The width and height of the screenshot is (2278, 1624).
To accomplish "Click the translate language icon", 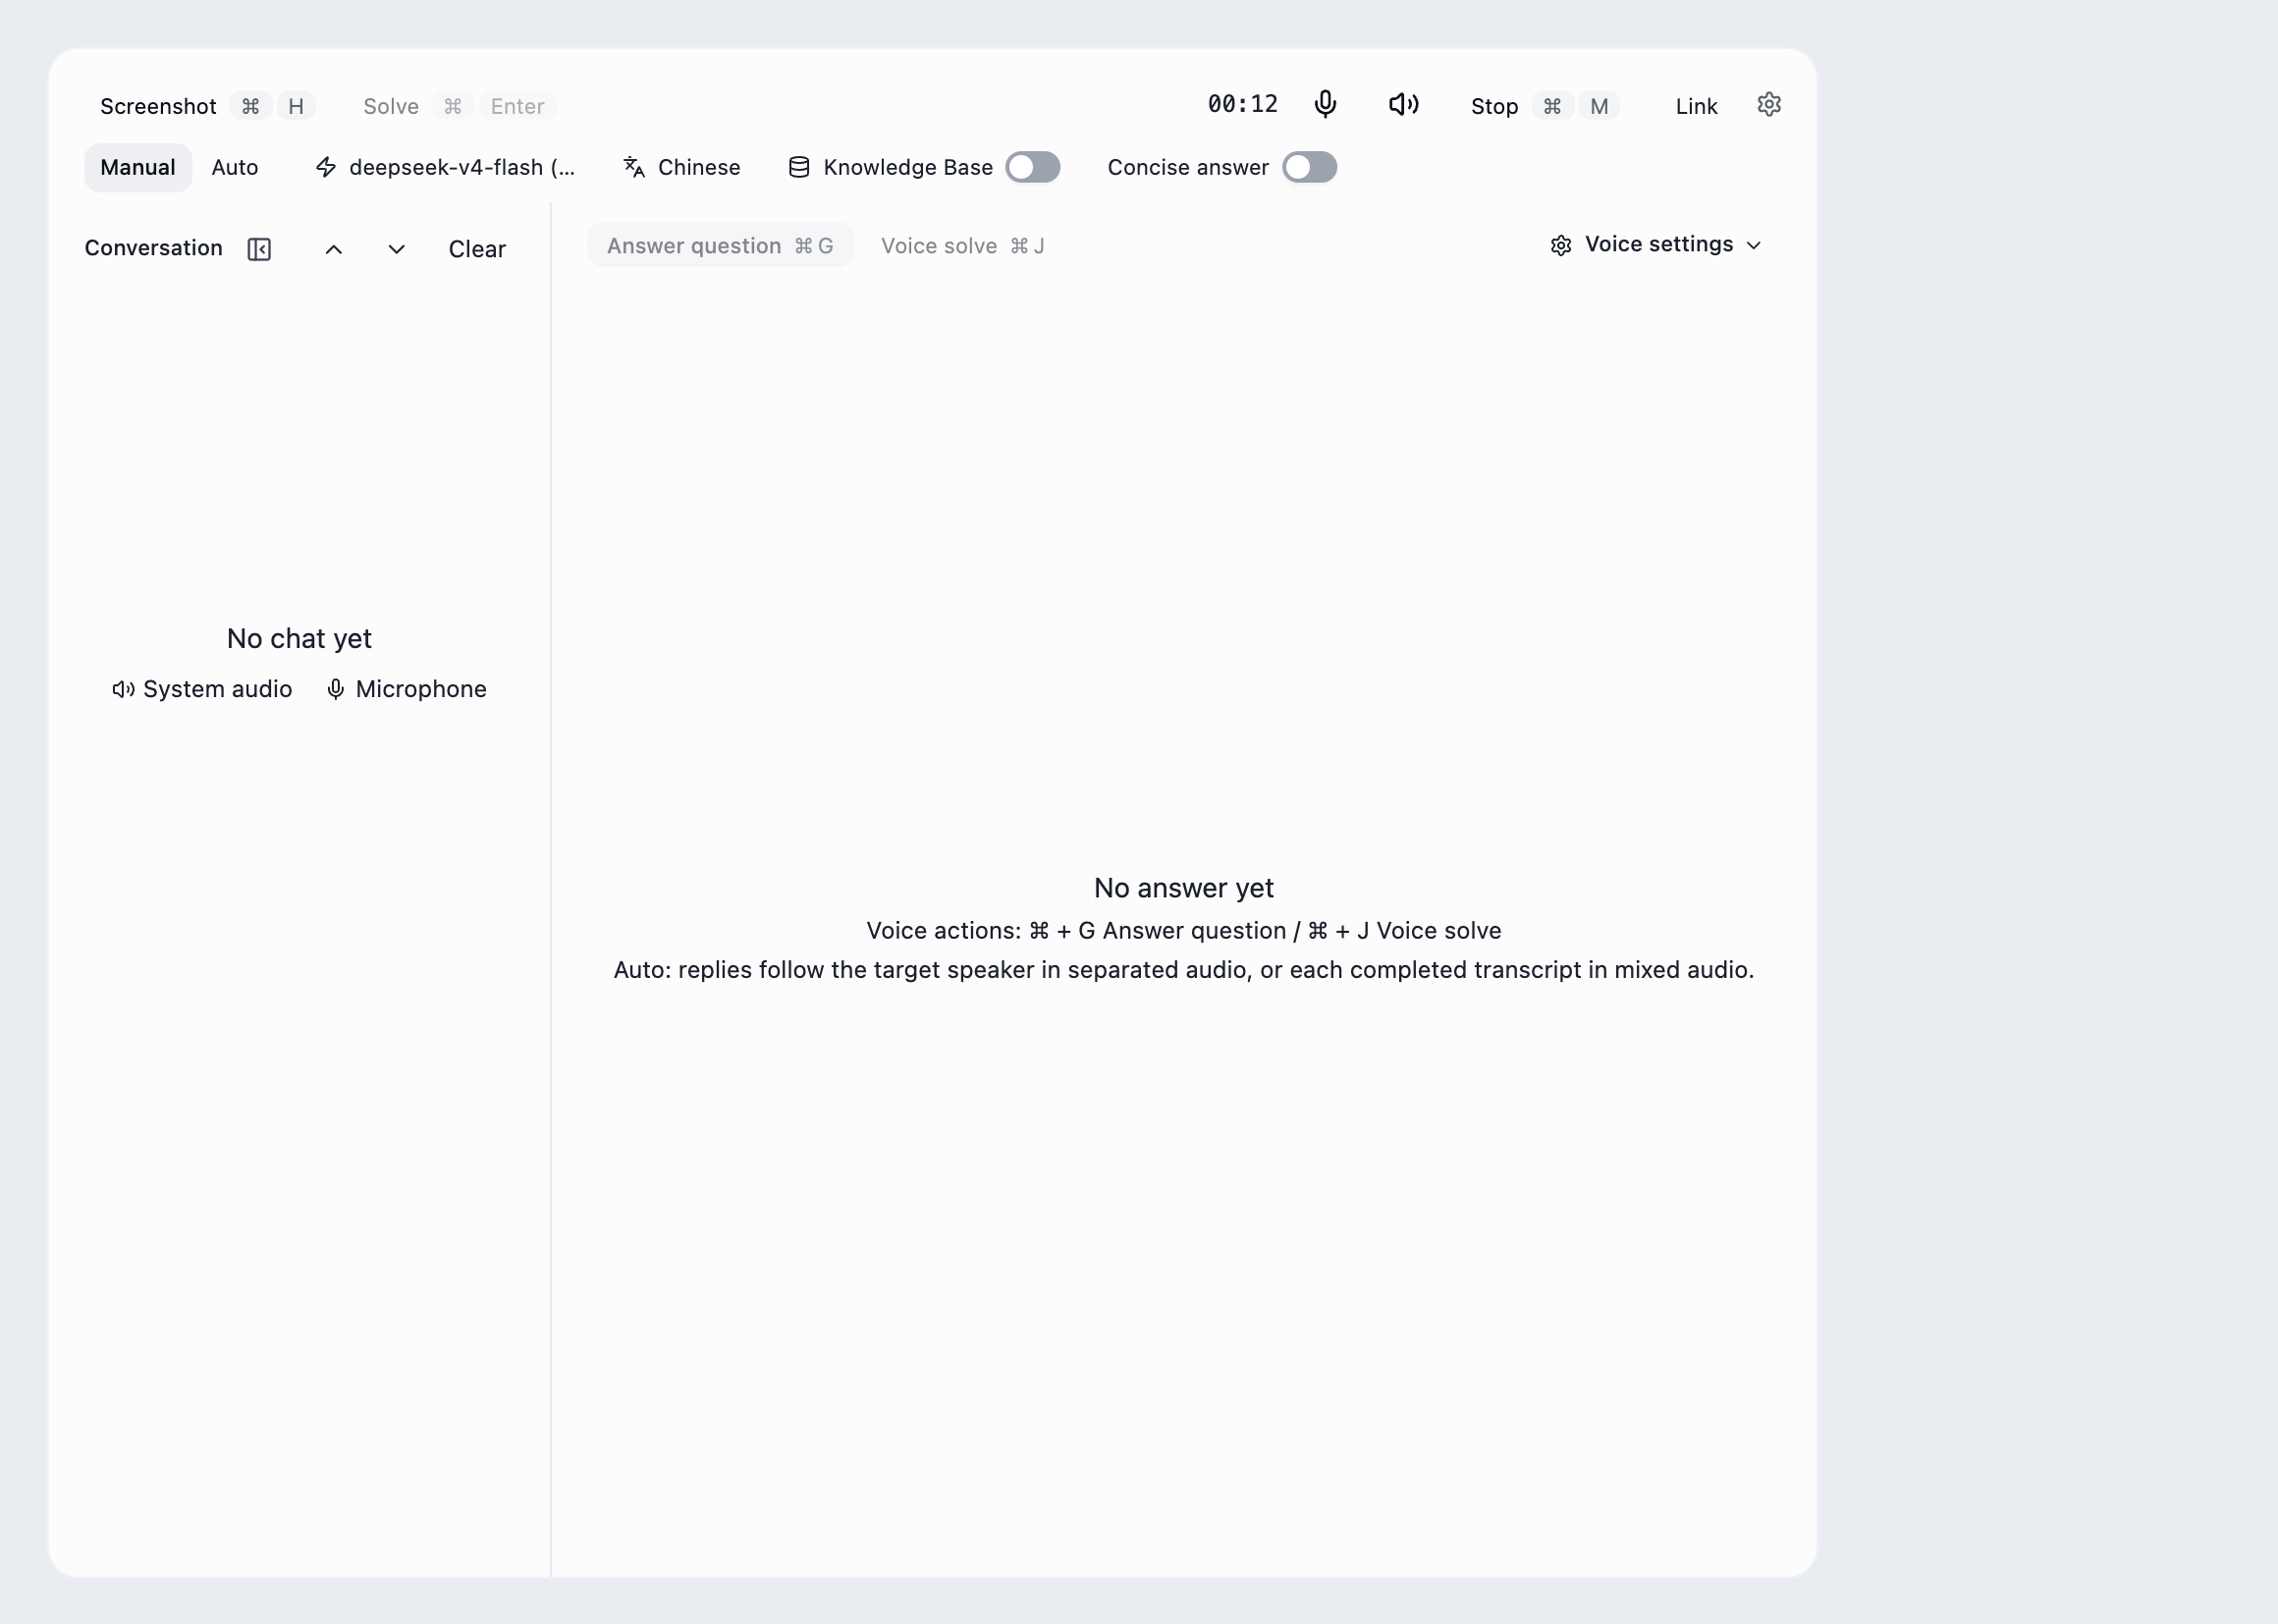I will (634, 167).
